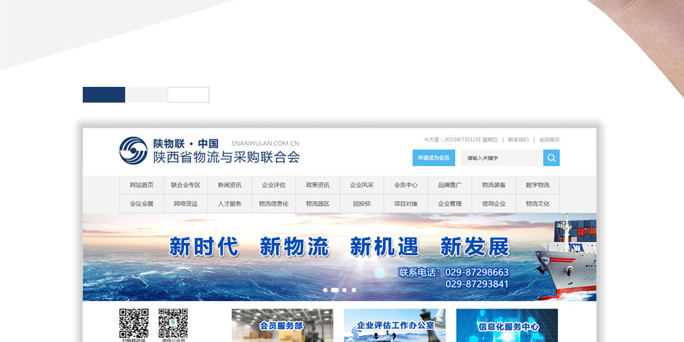
Task: Click phone number 029-87298663
Action: tap(477, 272)
